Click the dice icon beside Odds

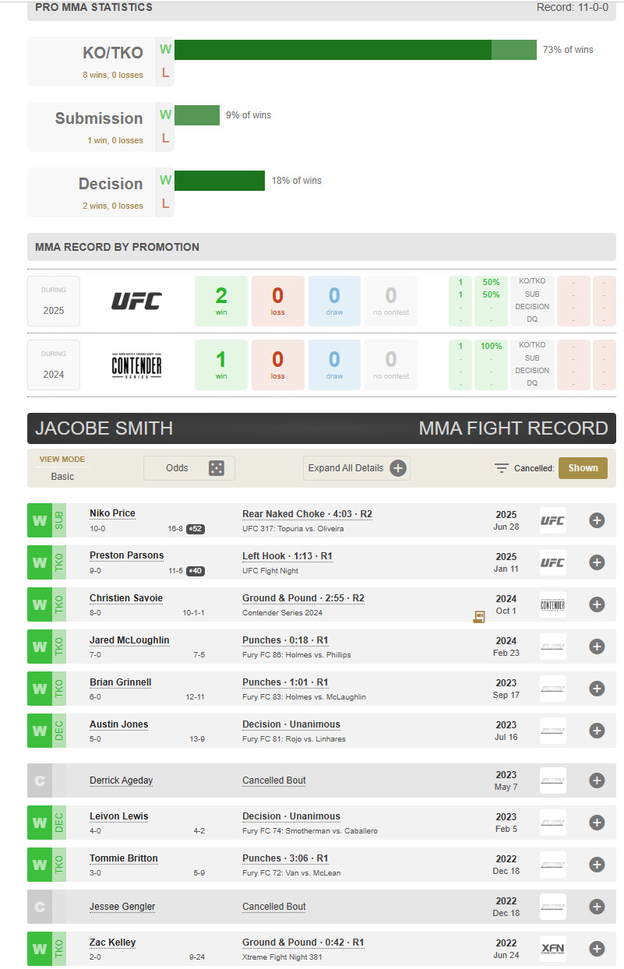pos(217,468)
